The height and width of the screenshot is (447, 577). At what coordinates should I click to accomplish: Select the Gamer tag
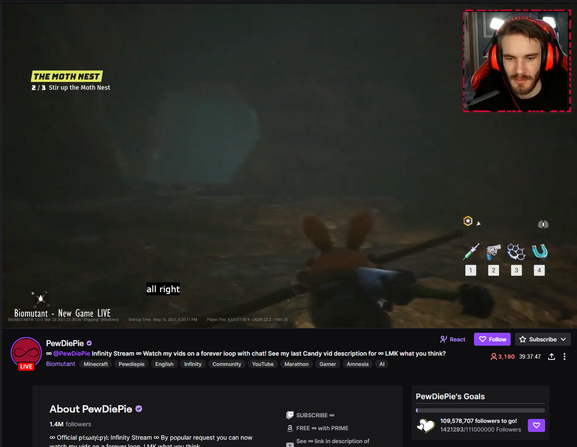(x=327, y=364)
